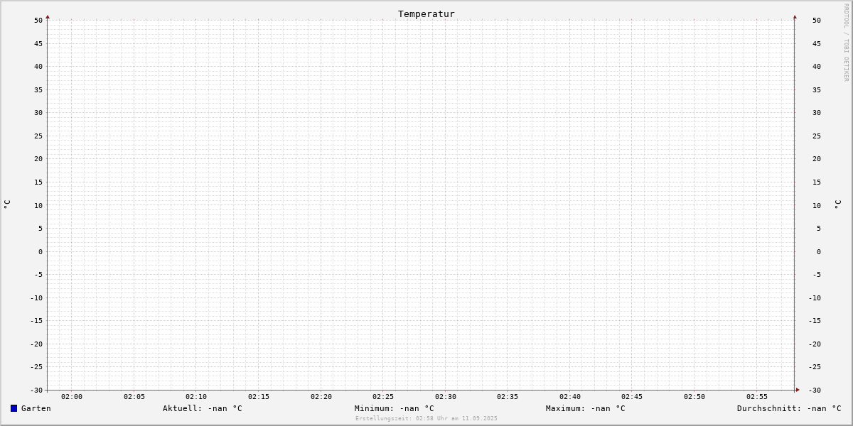Click the Aktuell -nan °C reading
This screenshot has height=426, width=853.
[203, 408]
